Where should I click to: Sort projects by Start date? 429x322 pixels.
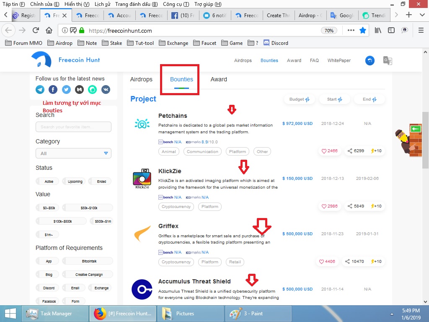[x=335, y=99]
